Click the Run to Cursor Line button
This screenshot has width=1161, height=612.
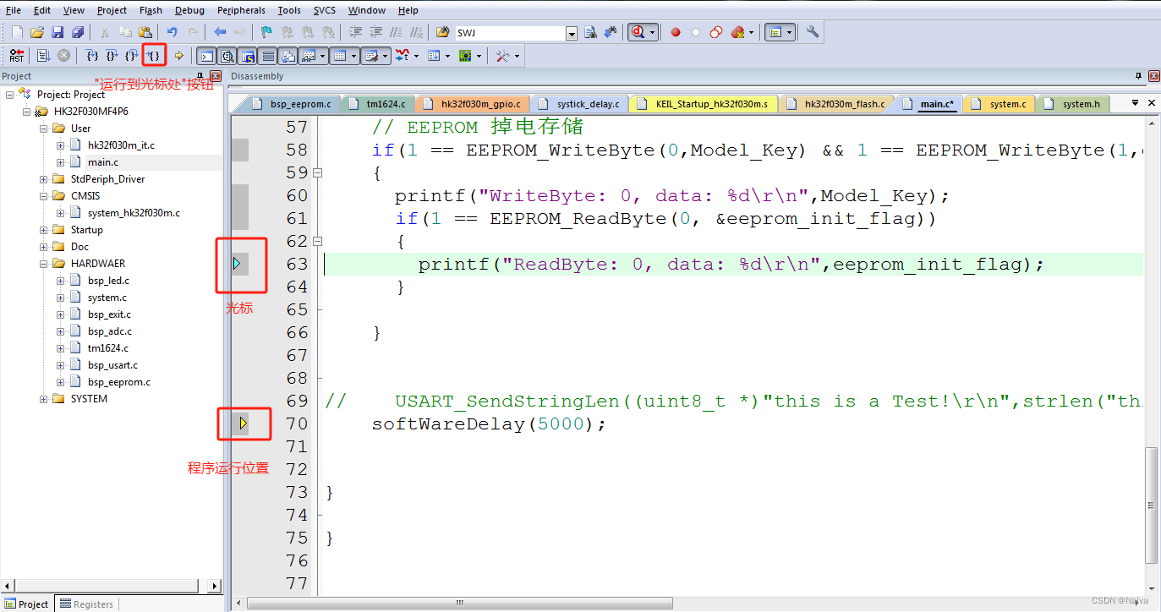coord(154,56)
